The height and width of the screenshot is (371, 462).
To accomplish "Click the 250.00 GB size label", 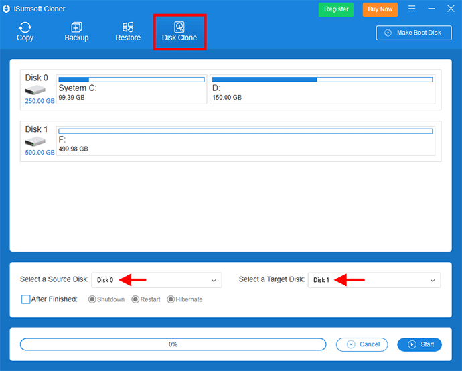I will click(40, 101).
